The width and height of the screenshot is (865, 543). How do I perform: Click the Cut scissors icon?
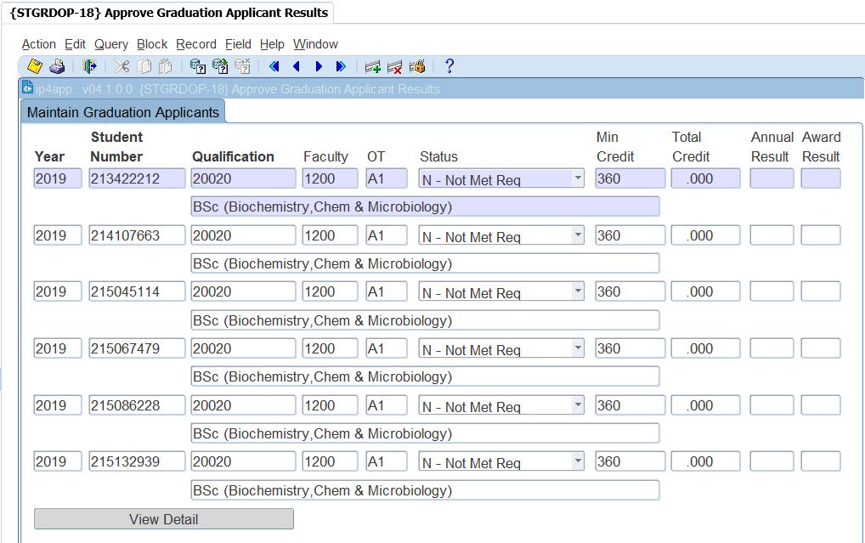pos(122,66)
